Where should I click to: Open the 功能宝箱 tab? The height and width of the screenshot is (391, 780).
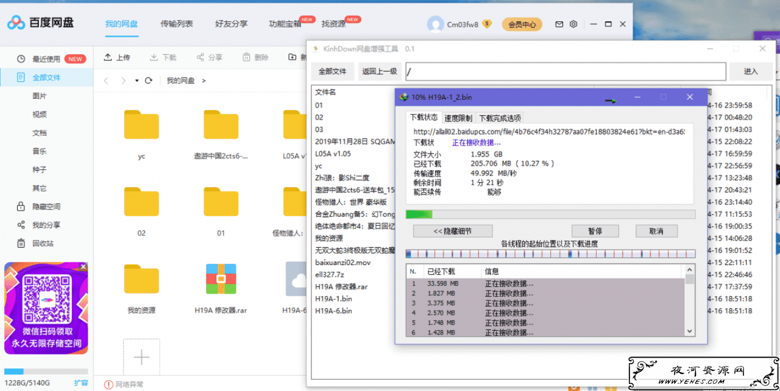pos(285,24)
